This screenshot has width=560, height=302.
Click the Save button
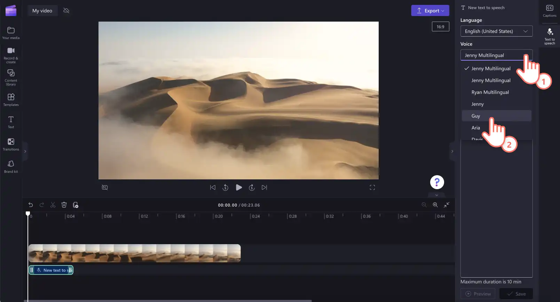[516, 294]
